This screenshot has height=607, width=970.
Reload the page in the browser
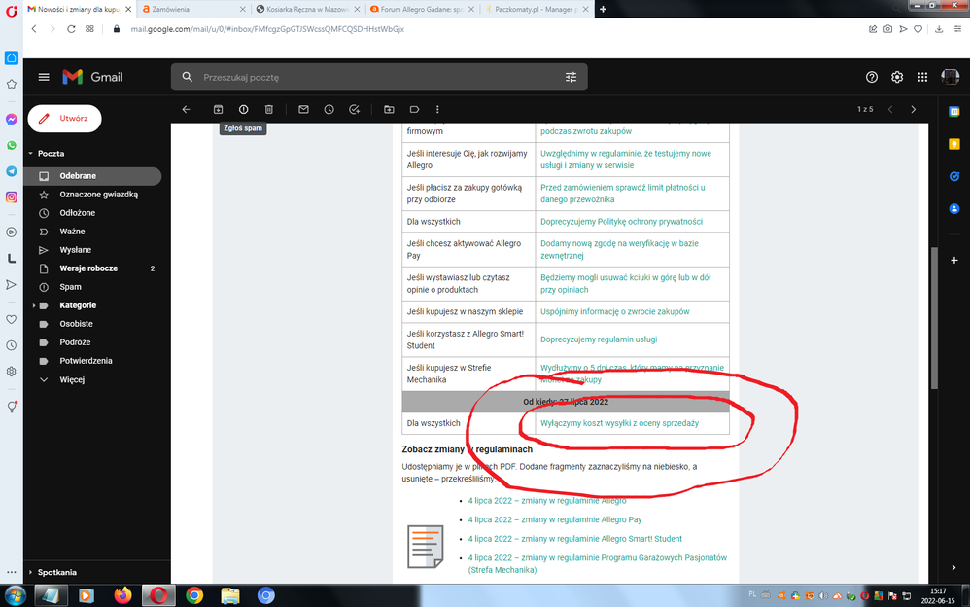[x=71, y=29]
